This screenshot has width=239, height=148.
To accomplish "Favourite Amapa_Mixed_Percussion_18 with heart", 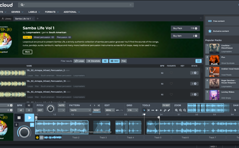I will (171, 95).
